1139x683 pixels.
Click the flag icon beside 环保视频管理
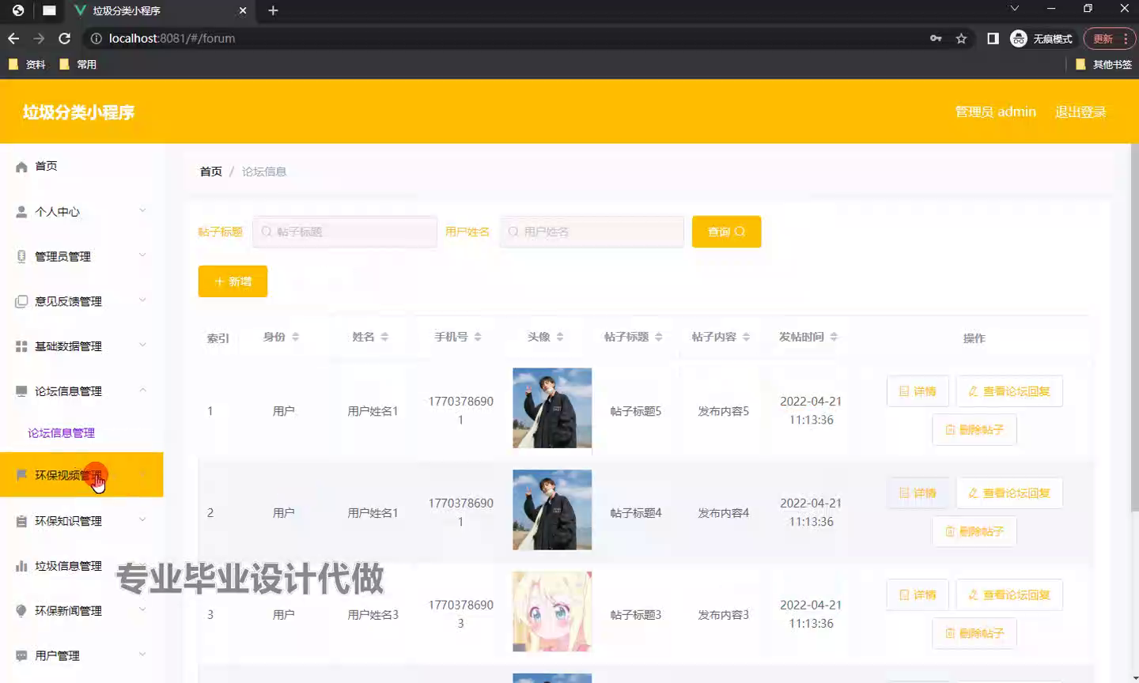pyautogui.click(x=21, y=475)
